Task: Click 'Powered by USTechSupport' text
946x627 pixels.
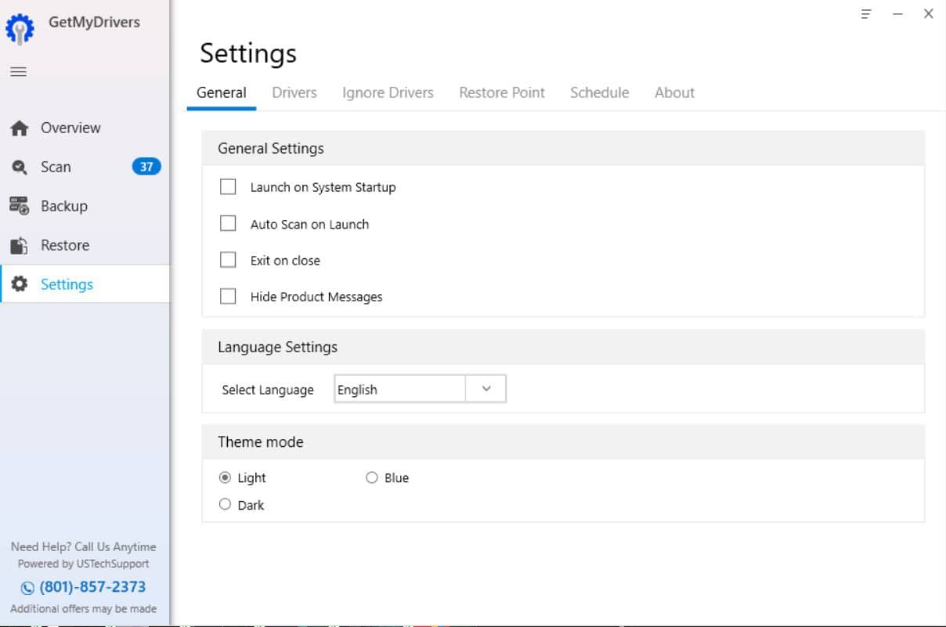Action: [x=84, y=564]
